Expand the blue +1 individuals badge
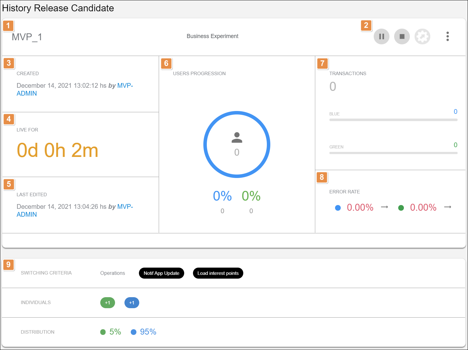 (132, 303)
